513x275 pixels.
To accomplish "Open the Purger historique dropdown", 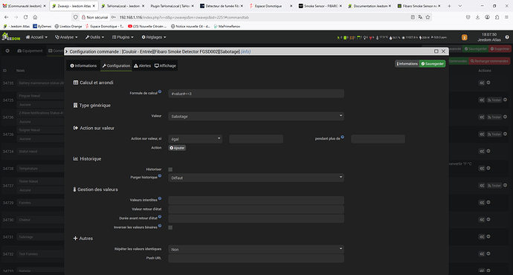I will pyautogui.click(x=256, y=178).
